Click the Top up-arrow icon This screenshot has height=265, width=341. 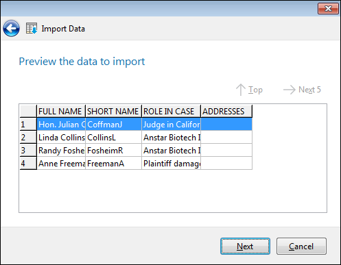[241, 90]
